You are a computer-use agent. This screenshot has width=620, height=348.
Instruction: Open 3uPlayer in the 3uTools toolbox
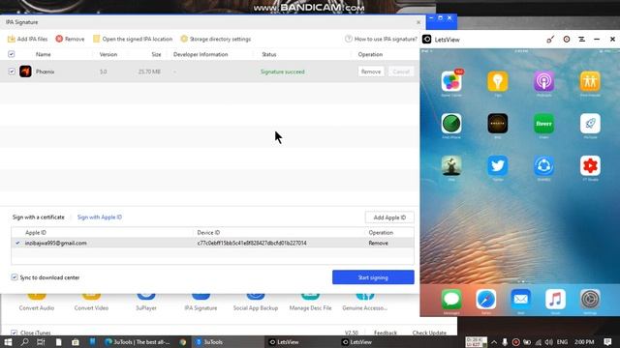146,302
